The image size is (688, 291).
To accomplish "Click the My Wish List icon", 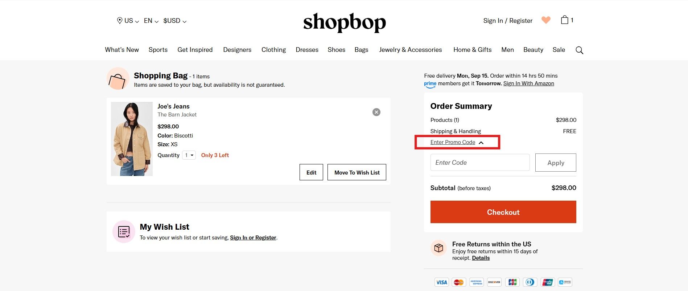I will (x=124, y=231).
